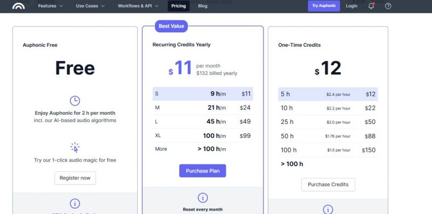Select the More > 100 h/m row
The image size is (432, 214).
[203, 149]
